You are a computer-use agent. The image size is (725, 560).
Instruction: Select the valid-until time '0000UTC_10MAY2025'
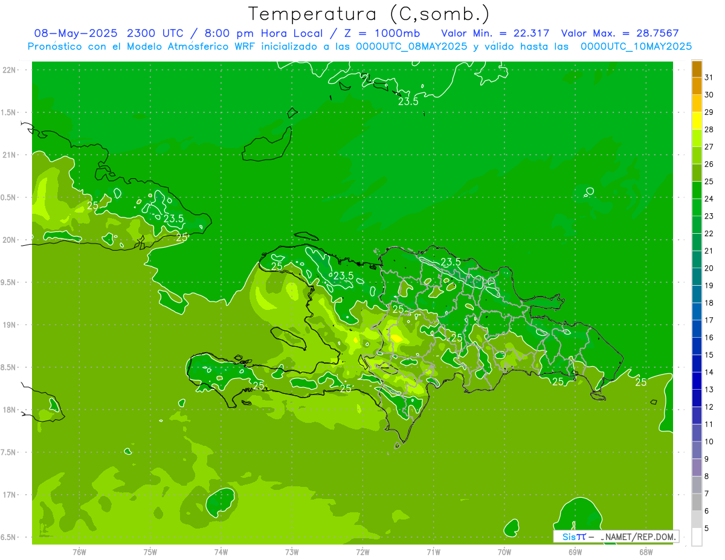coord(636,46)
